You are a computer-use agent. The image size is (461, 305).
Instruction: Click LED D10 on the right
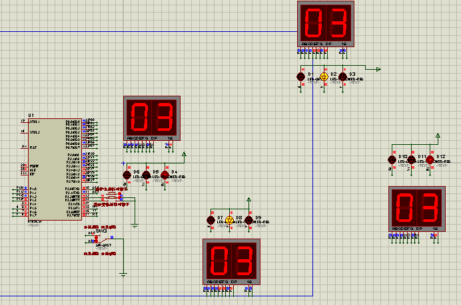tap(392, 159)
